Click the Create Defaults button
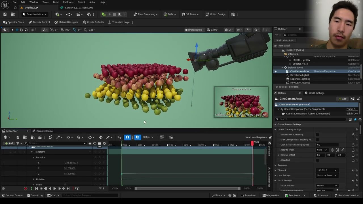The width and height of the screenshot is (363, 204). [x=93, y=22]
